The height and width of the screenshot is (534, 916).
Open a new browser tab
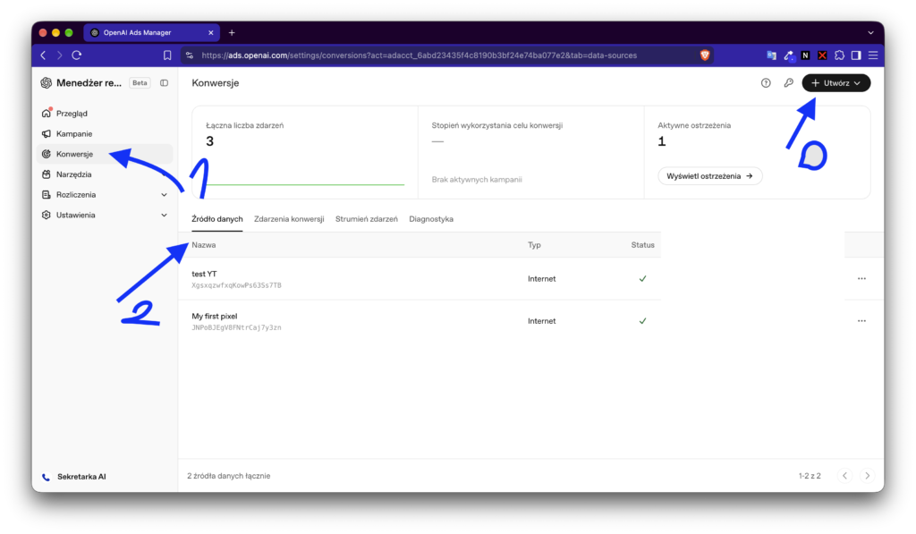pyautogui.click(x=232, y=33)
